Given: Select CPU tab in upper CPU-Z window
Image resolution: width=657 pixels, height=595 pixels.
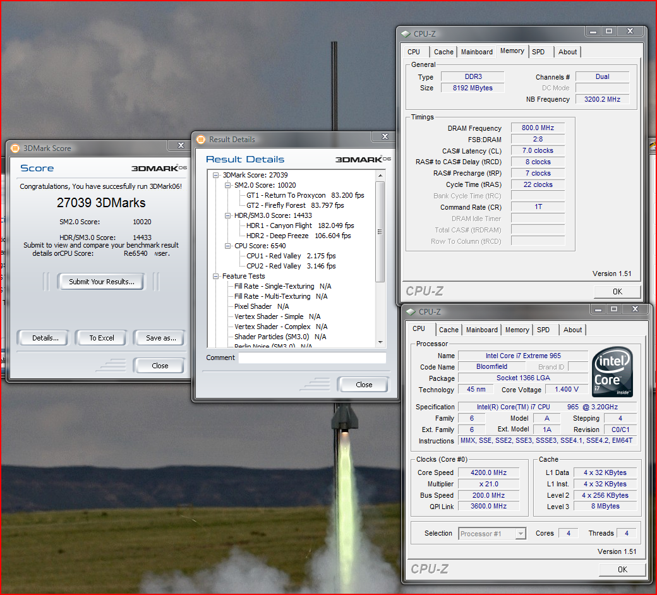Looking at the screenshot, I should click(x=414, y=52).
